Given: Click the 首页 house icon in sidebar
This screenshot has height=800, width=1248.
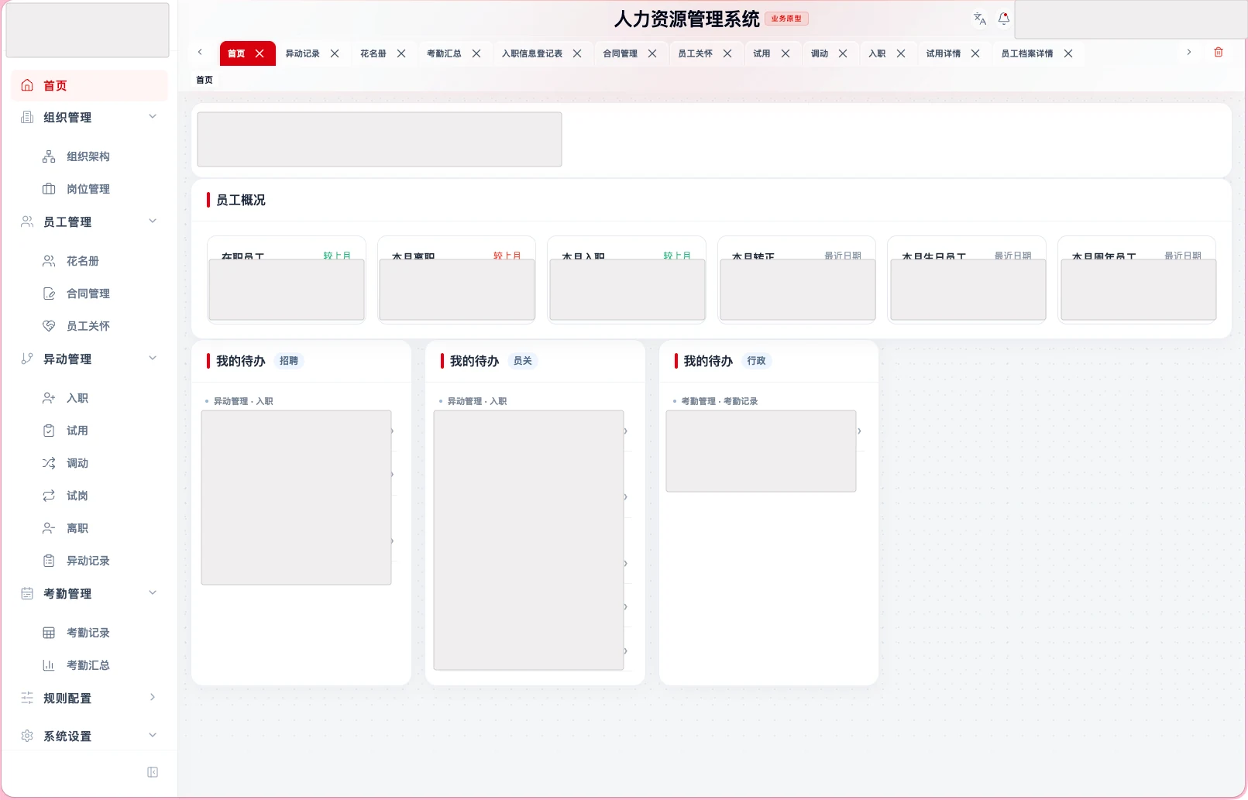Looking at the screenshot, I should point(27,85).
